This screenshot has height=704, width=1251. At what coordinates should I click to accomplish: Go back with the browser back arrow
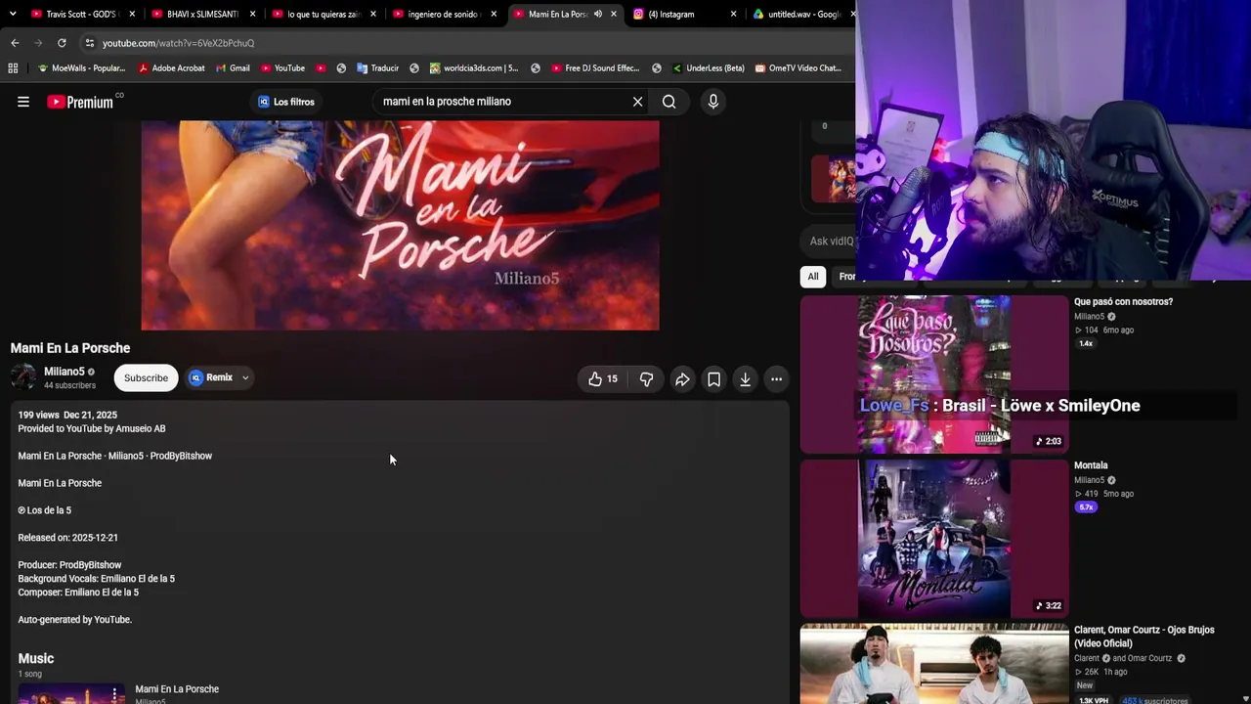coord(15,43)
